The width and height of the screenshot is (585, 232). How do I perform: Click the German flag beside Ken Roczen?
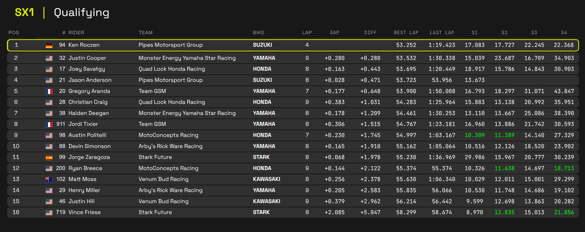click(x=49, y=45)
